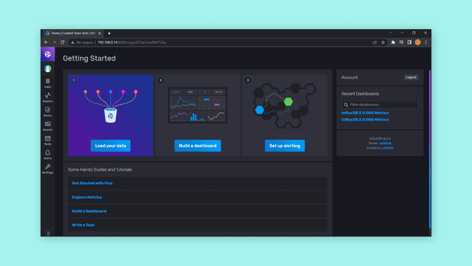
Task: Click the hexagon alerting illustration
Action: coord(284,106)
